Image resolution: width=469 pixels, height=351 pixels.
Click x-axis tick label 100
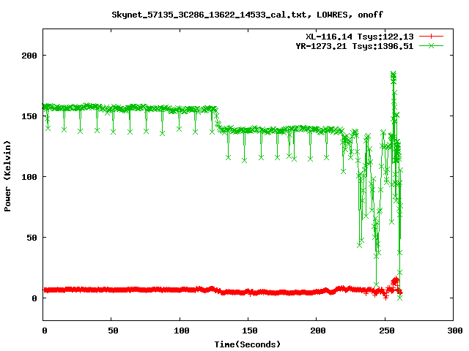click(x=182, y=331)
